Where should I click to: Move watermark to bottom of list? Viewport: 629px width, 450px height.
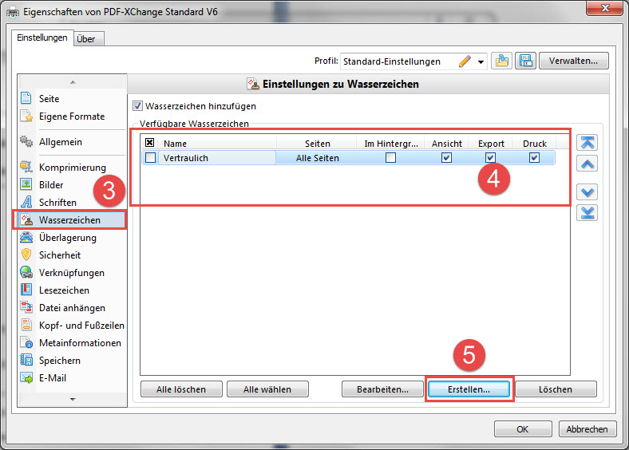point(587,213)
